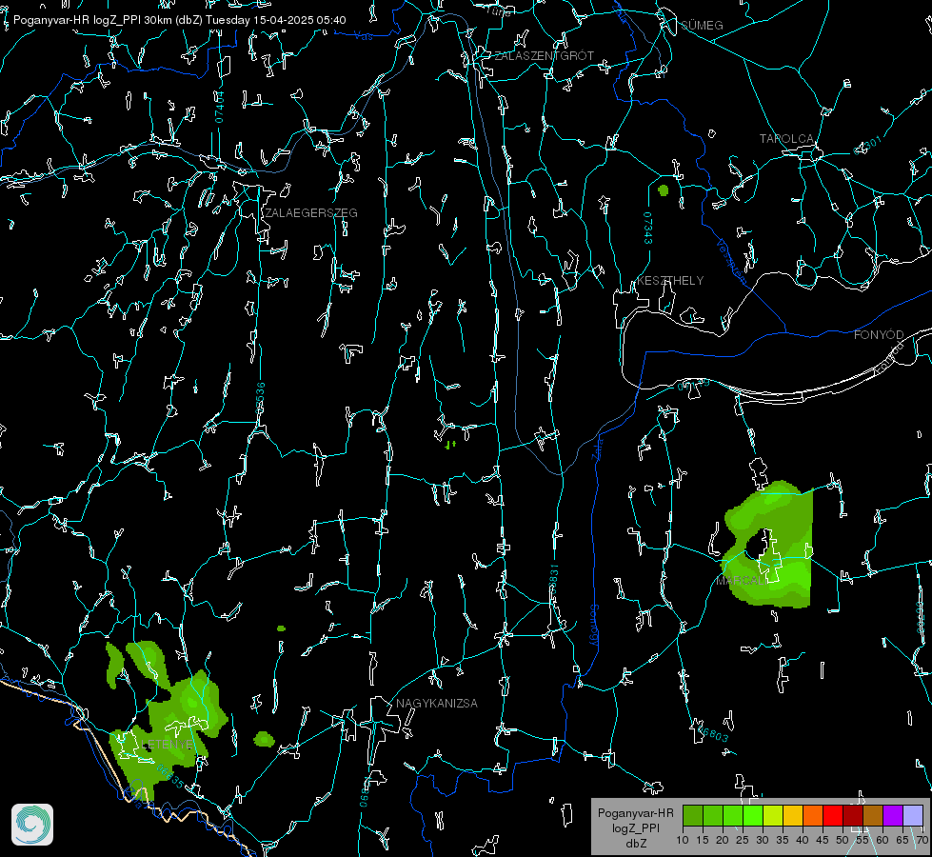Select the purple 60-65 dBZ legend swatch

893,815
